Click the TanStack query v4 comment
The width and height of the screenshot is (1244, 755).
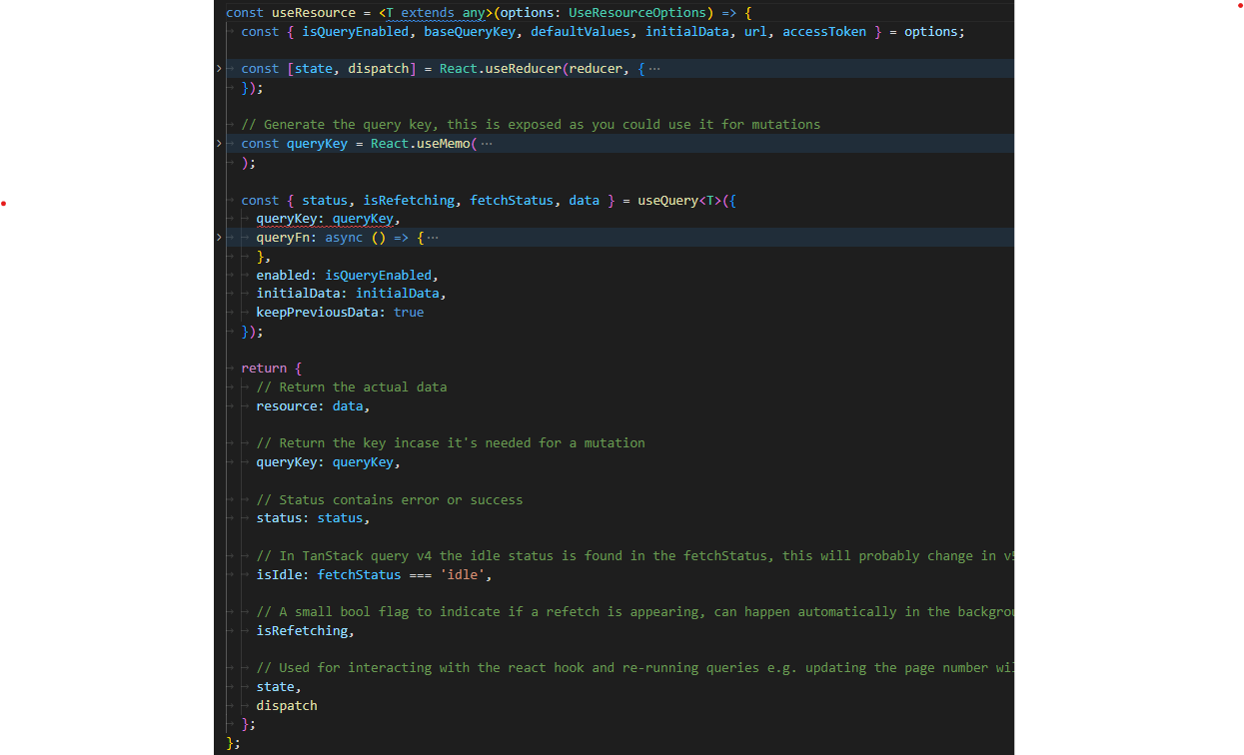coord(634,556)
